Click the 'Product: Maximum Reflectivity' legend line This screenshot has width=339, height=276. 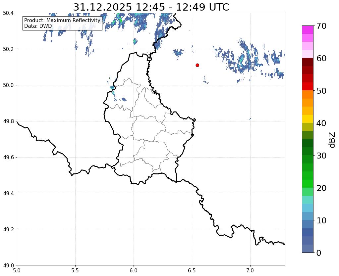62,20
